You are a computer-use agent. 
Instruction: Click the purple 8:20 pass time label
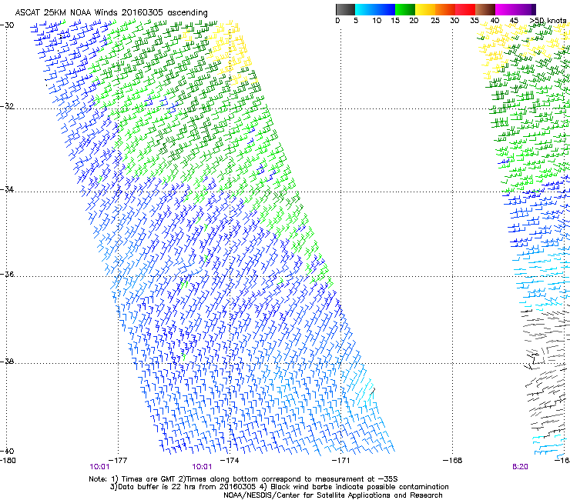[x=520, y=467]
